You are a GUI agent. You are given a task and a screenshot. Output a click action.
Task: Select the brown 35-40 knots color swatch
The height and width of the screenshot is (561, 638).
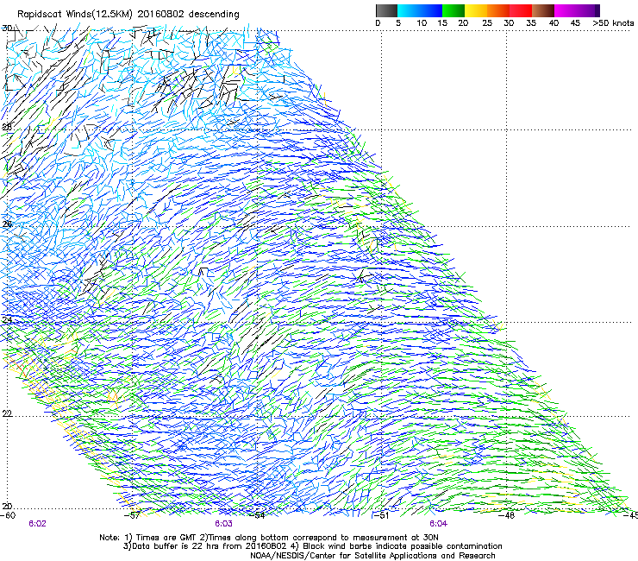click(543, 10)
